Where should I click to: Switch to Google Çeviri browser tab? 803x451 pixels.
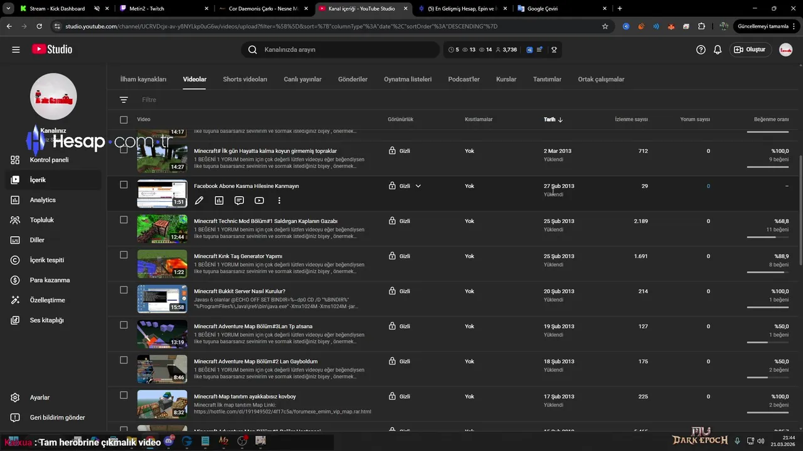(x=562, y=9)
